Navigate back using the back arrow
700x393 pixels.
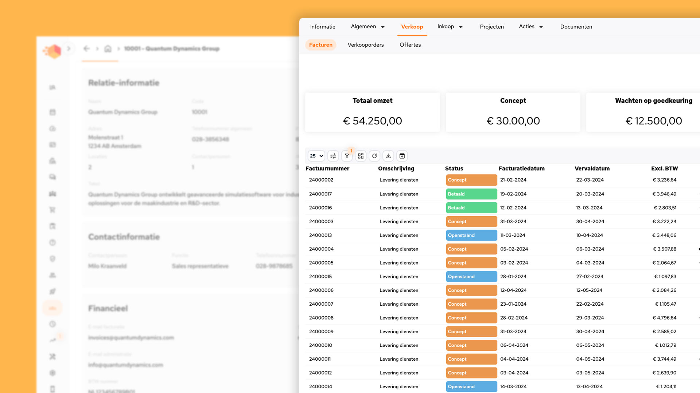click(x=86, y=48)
